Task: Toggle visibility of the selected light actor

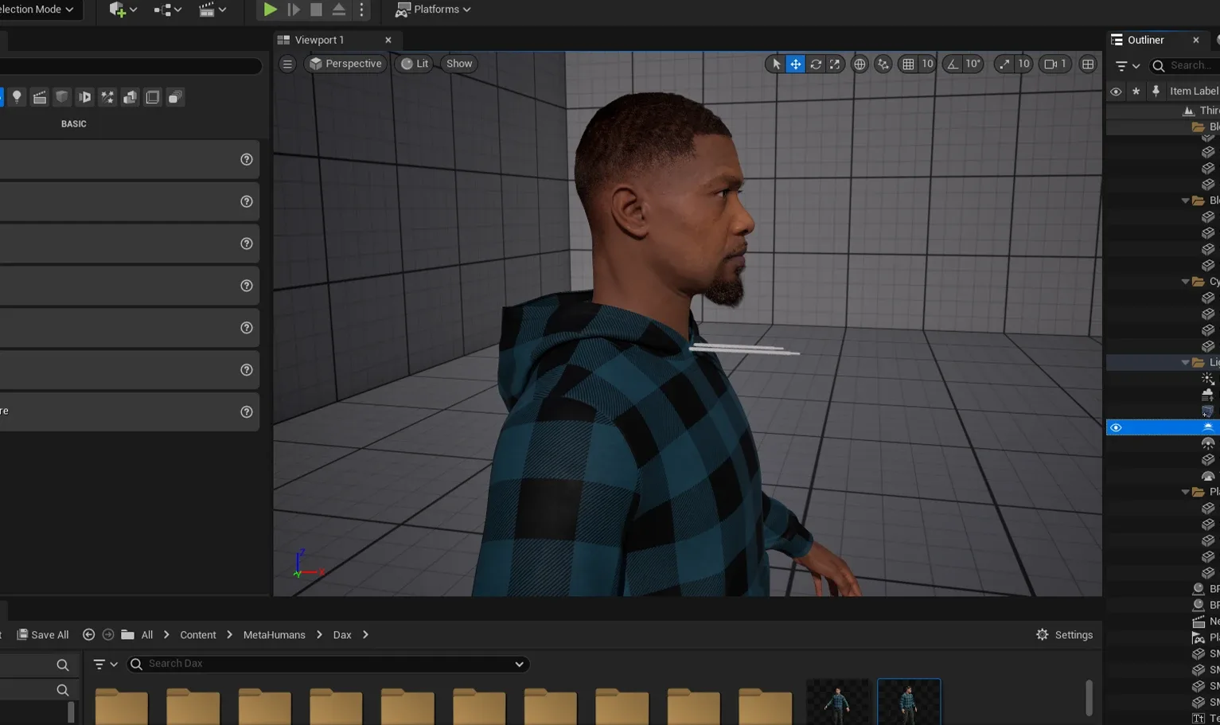Action: pos(1116,427)
